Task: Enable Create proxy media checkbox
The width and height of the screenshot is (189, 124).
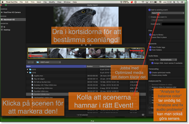Action: 150,75
